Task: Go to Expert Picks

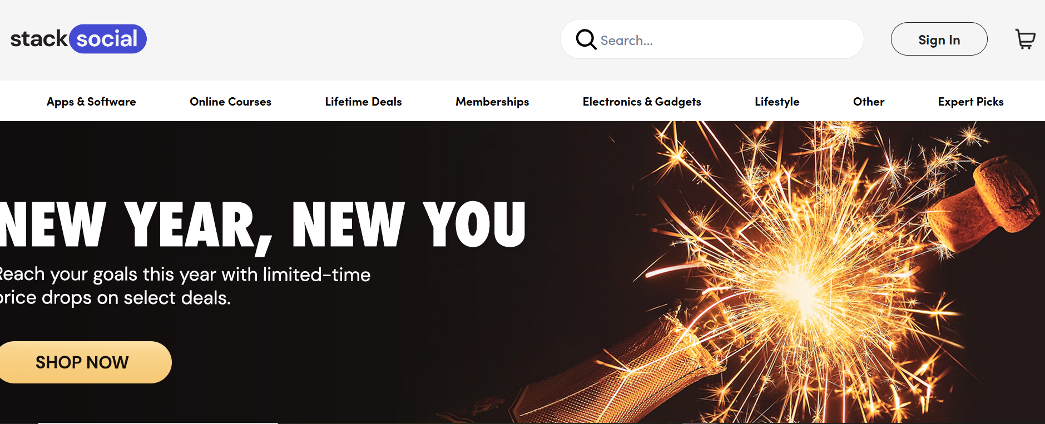Action: point(970,102)
